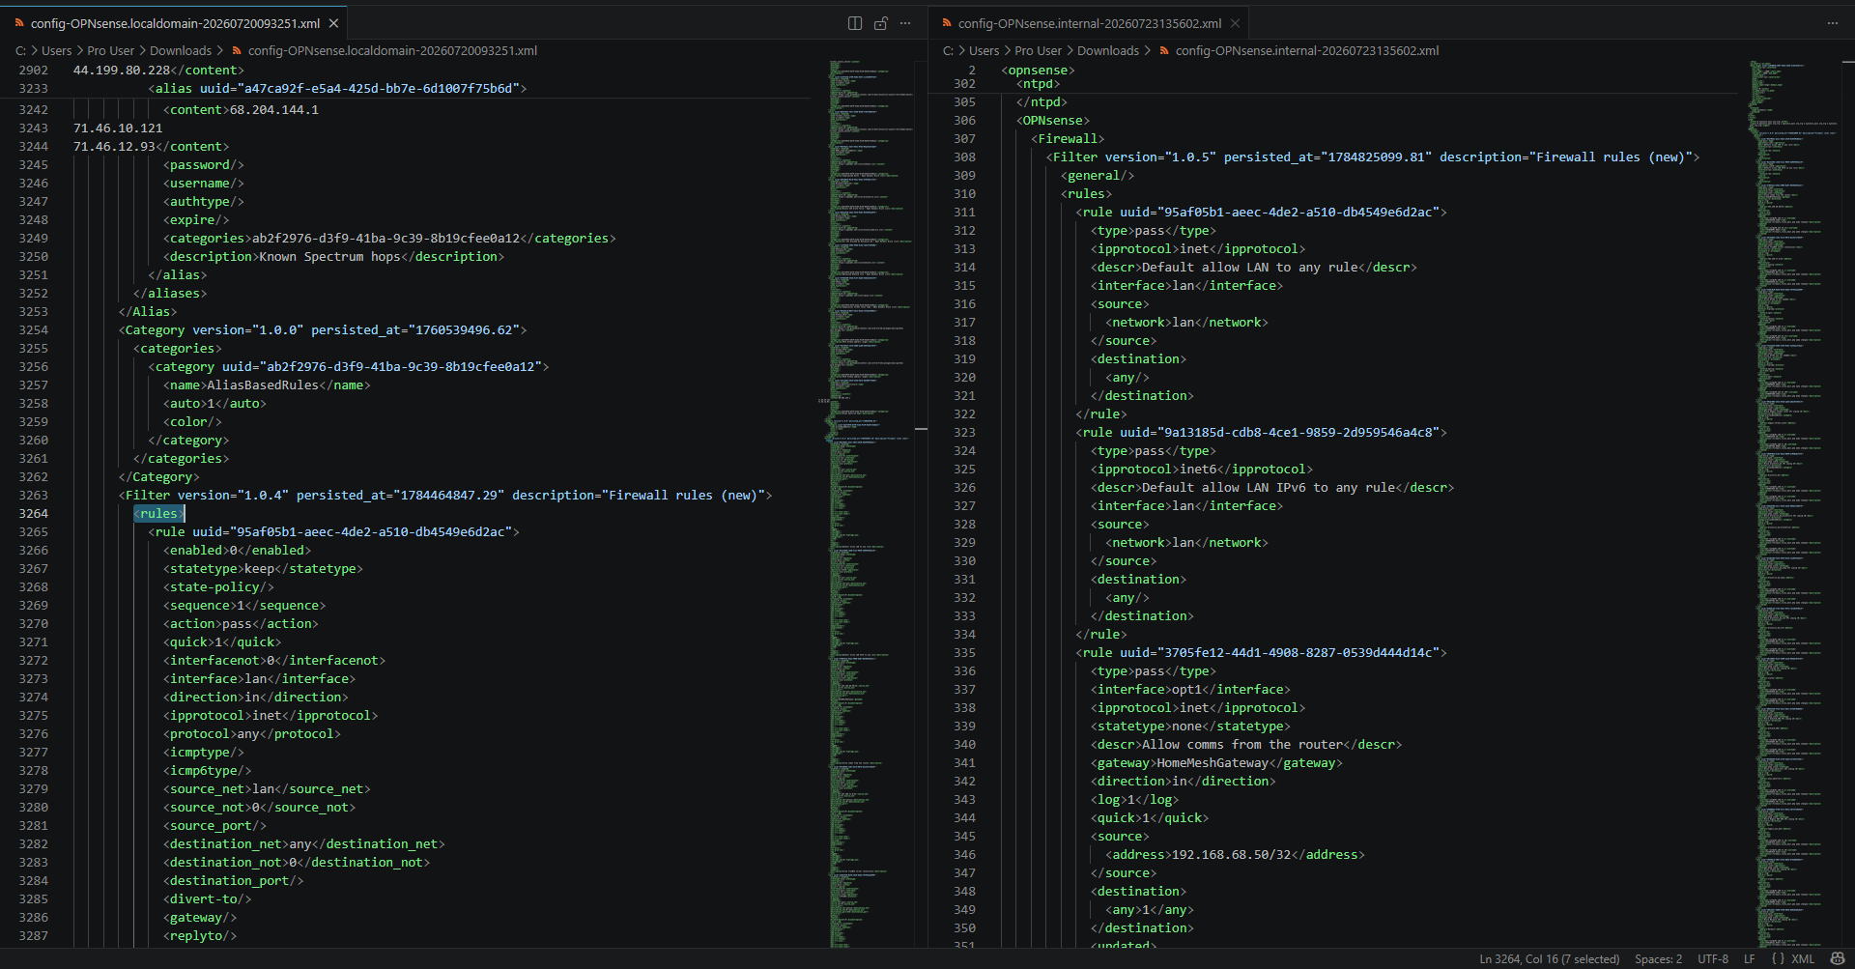Open Pro User breadcrumb in right editor
This screenshot has width=1855, height=969.
1038,51
